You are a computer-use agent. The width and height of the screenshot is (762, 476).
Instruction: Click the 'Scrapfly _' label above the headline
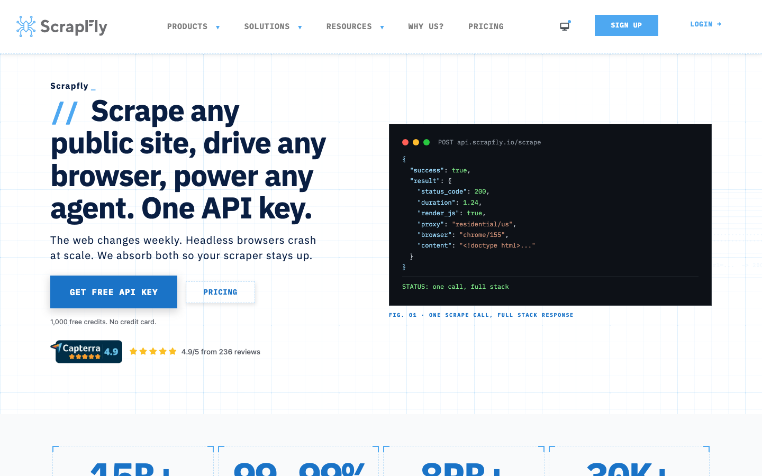(73, 86)
